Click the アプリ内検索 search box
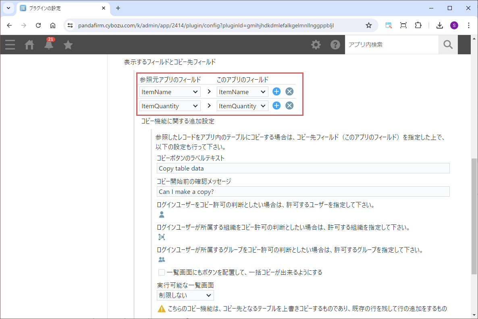 pos(391,45)
